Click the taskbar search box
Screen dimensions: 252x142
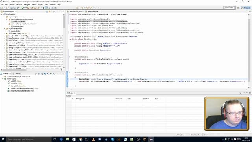click(29, 139)
